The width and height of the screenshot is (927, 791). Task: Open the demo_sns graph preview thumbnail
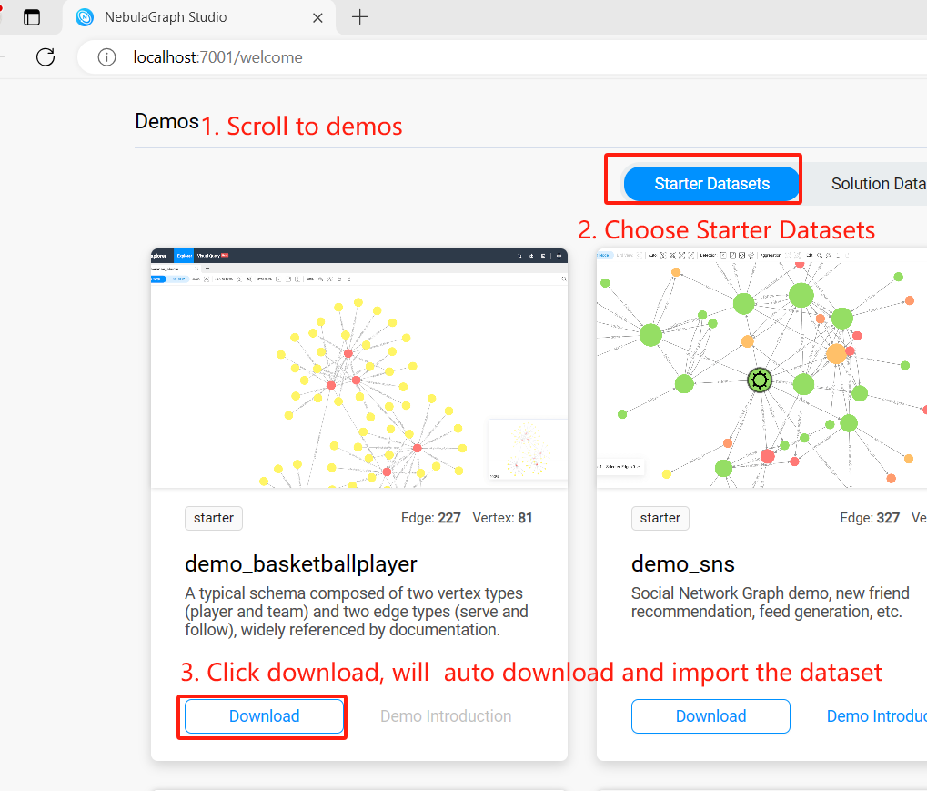tap(762, 369)
